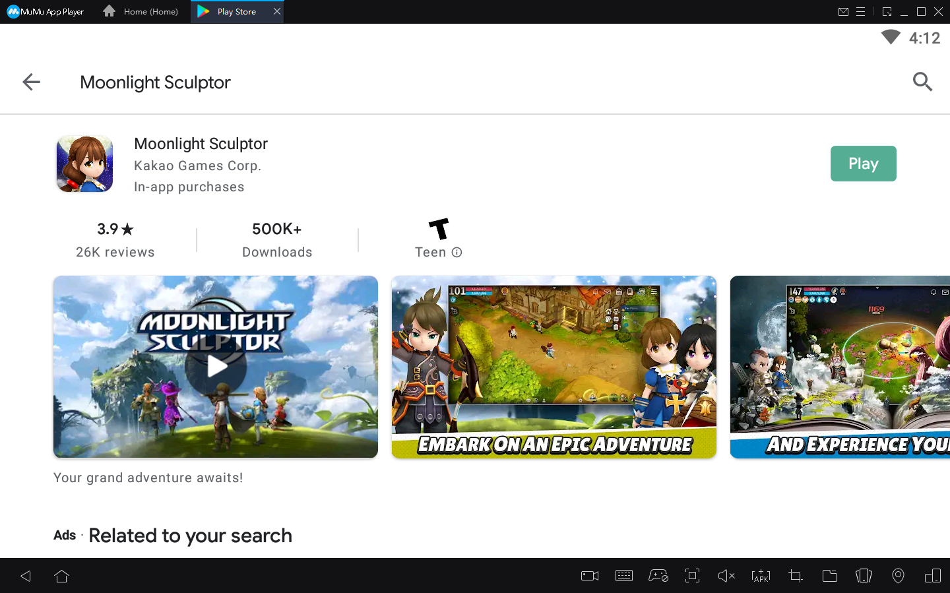Open the MuMu hamburger menu

[860, 12]
